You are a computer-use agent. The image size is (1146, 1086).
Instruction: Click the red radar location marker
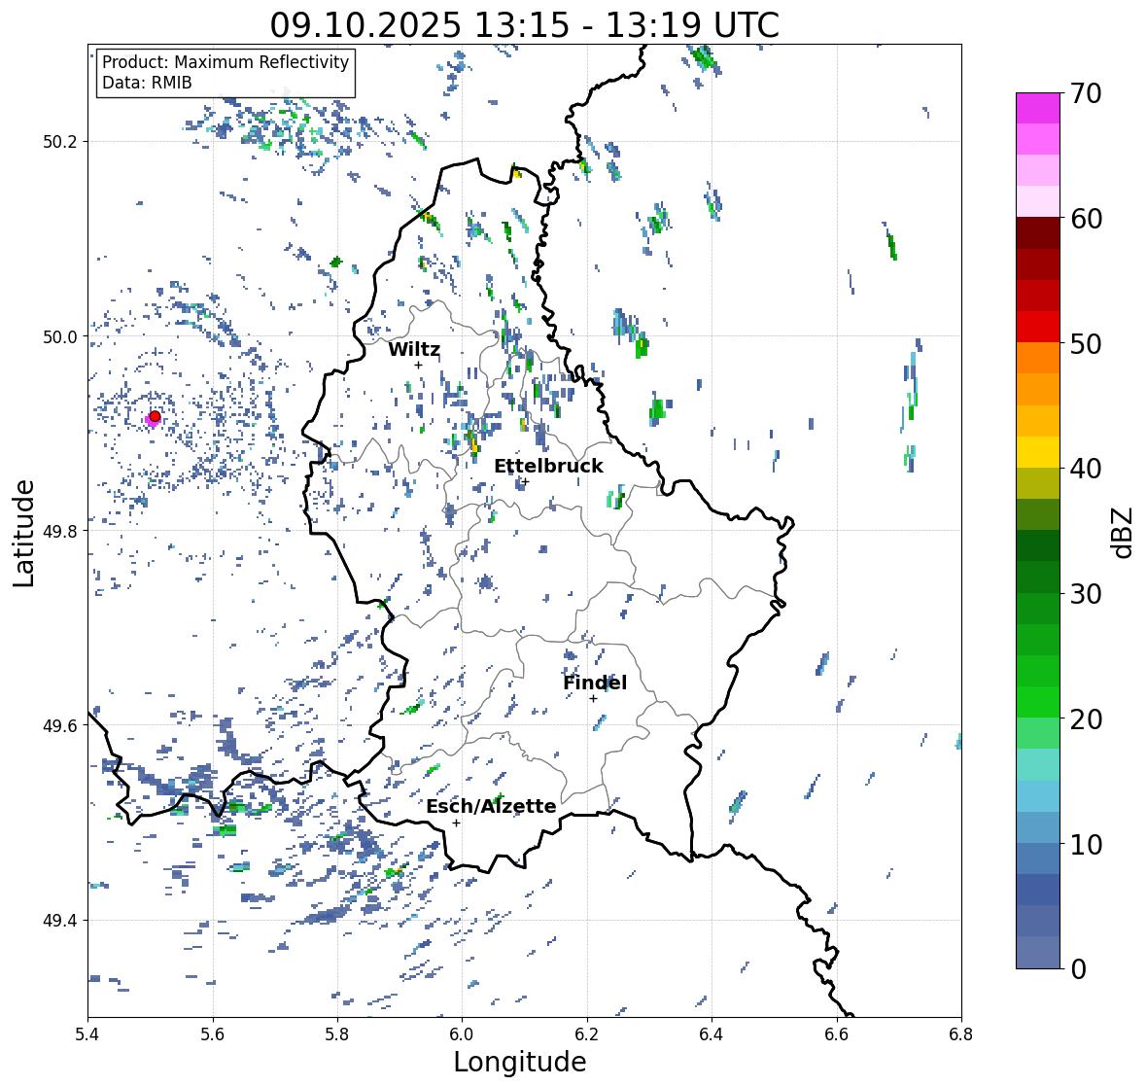(155, 416)
